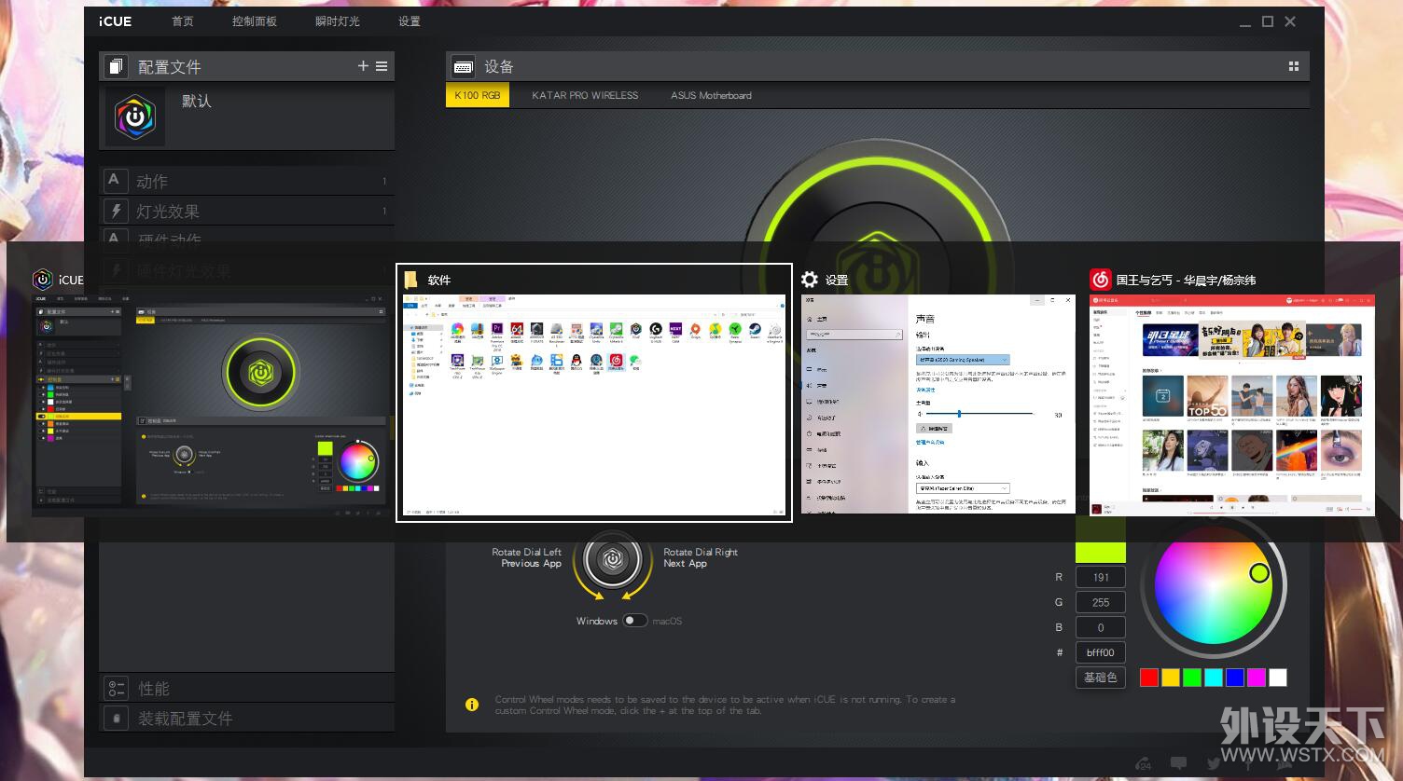Click the yellow info icon beside notice
Viewport: 1403px width, 781px height.
tap(472, 705)
